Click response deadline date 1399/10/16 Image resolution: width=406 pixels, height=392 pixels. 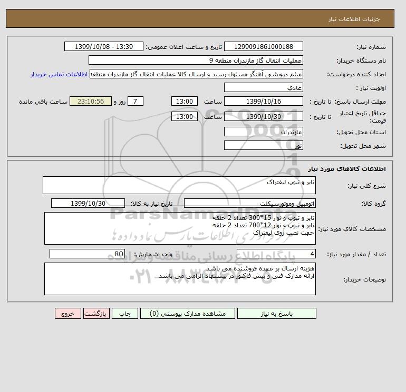[263, 102]
